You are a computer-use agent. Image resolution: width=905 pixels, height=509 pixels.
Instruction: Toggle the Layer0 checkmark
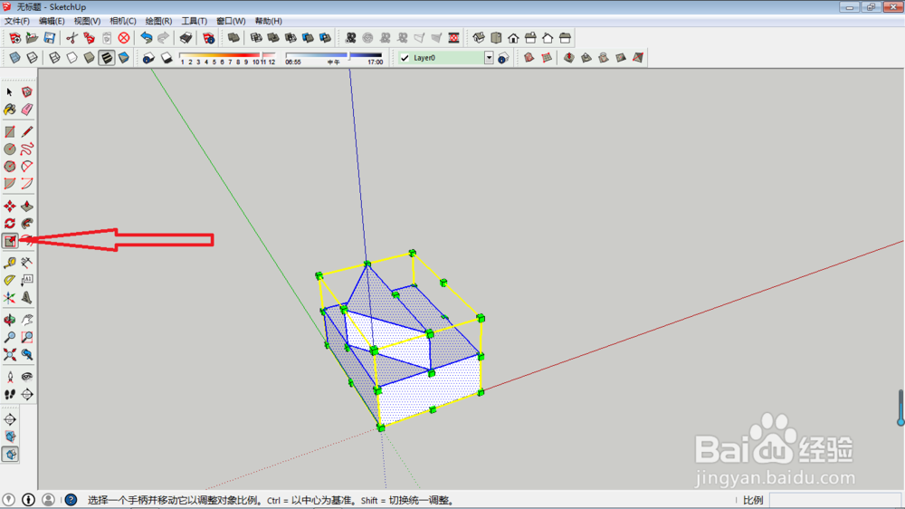coord(405,58)
